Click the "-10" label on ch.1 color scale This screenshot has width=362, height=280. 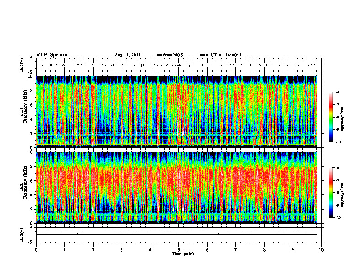338,142
